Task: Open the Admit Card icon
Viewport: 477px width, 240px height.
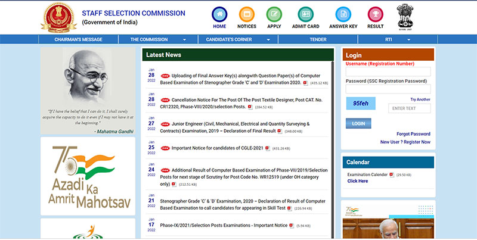Action: click(x=306, y=14)
